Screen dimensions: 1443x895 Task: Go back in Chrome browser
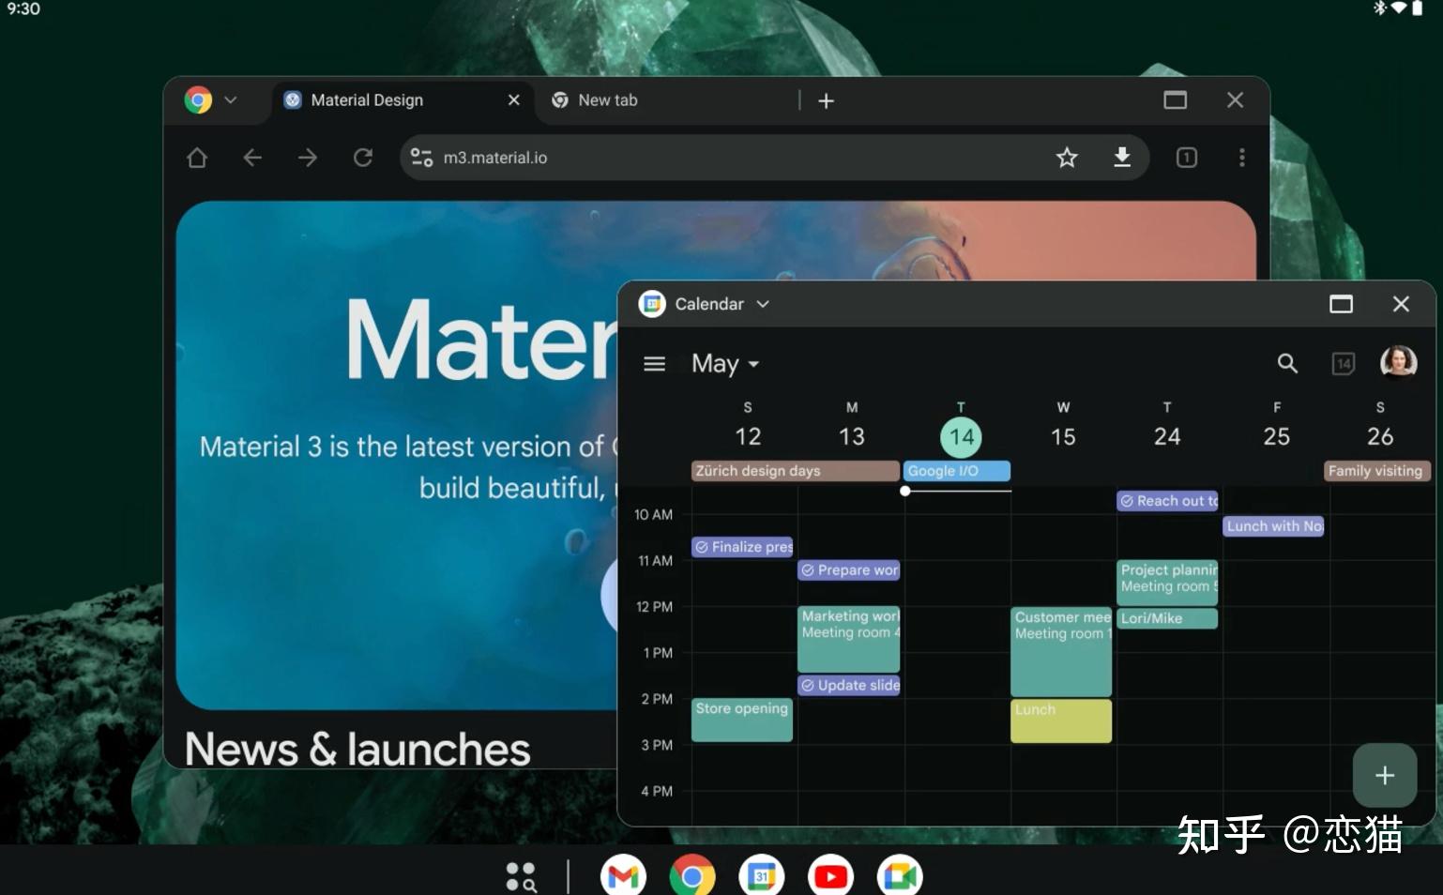pyautogui.click(x=252, y=158)
